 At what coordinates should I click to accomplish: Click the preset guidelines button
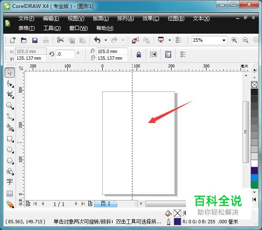168,54
